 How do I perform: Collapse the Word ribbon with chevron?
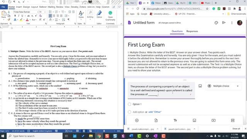pyautogui.click(x=121, y=24)
